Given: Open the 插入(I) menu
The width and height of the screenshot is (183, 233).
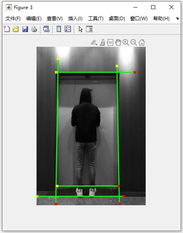Looking at the screenshot, I should pos(75,19).
